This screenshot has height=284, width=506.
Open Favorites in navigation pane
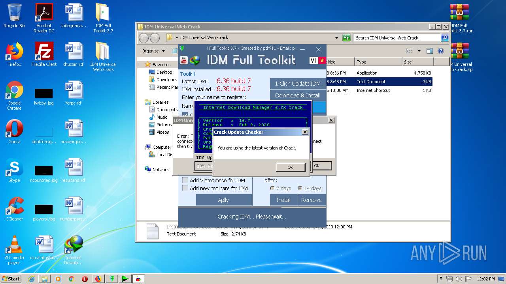158,65
